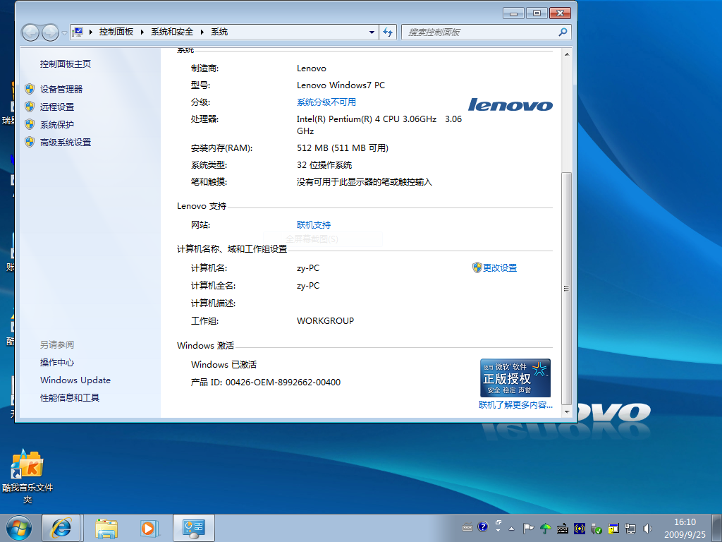Viewport: 722px width, 542px height.
Task: Click the workgroup value WORKGROUP
Action: tap(325, 321)
